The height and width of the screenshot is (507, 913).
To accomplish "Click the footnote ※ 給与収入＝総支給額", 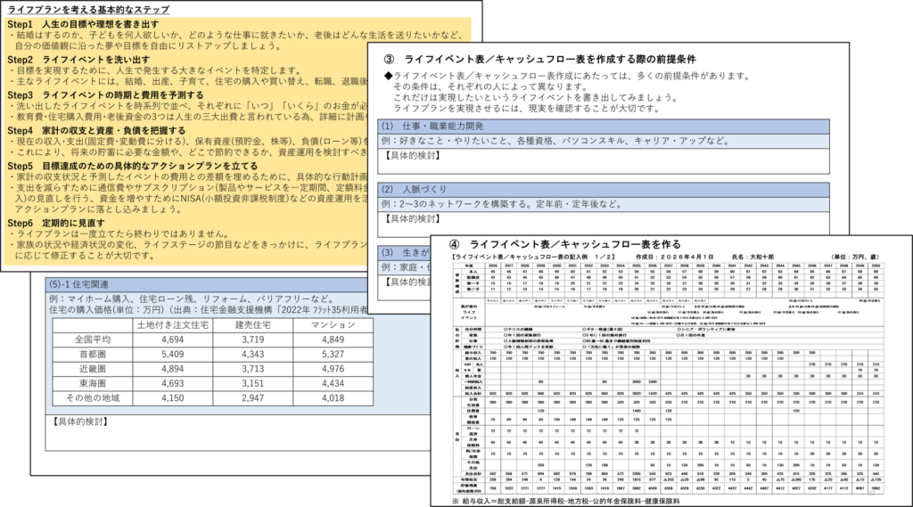I will 565,501.
